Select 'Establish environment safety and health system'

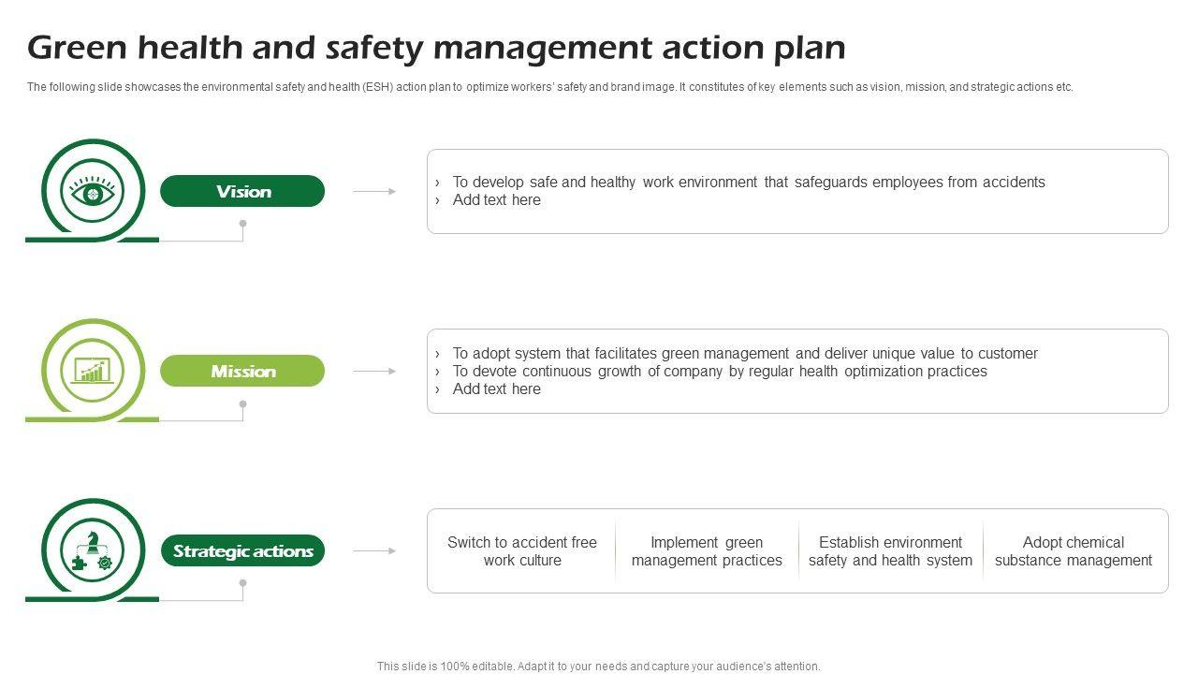click(890, 551)
